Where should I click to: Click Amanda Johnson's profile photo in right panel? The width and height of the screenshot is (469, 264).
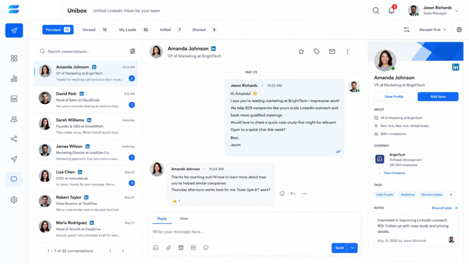[x=385, y=60]
